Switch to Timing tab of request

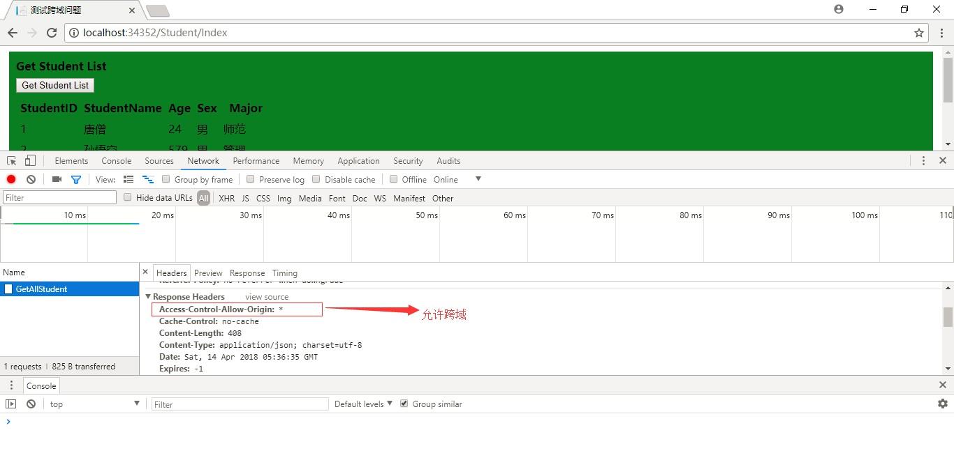click(x=285, y=273)
